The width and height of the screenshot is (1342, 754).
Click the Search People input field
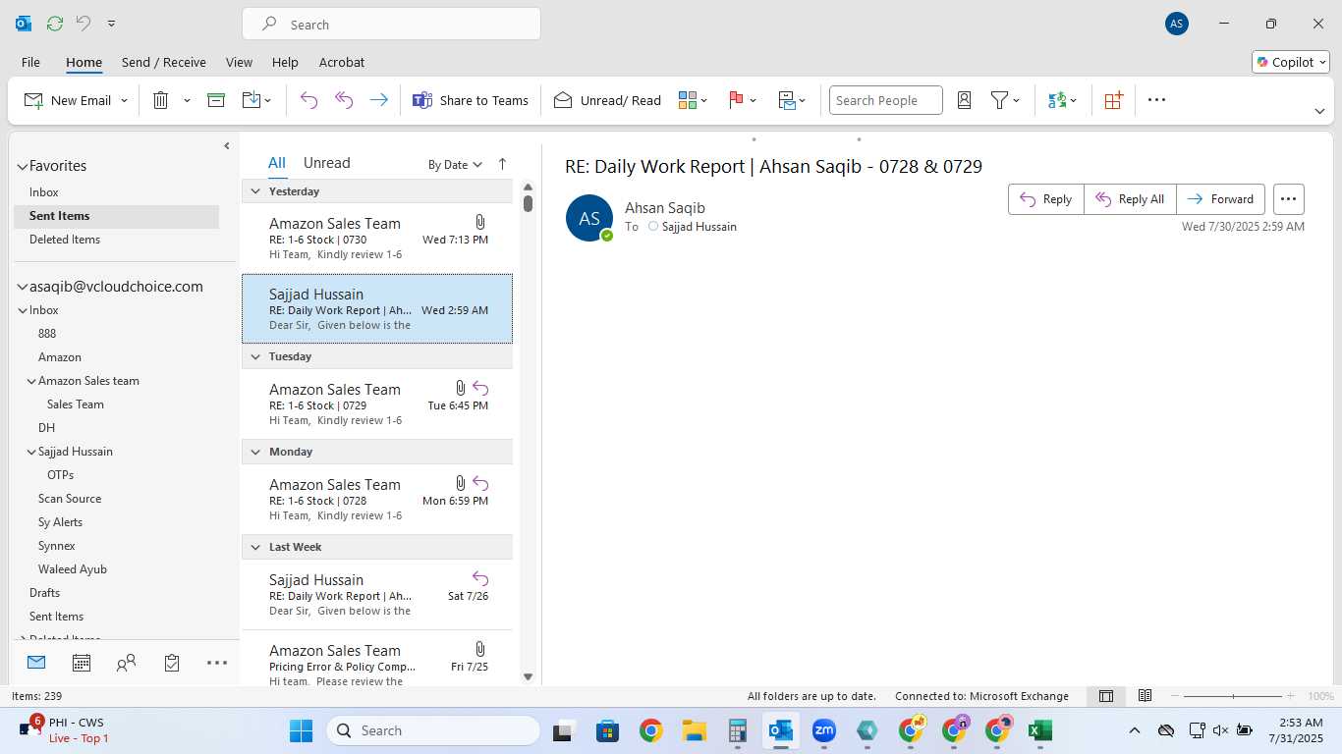tap(885, 100)
